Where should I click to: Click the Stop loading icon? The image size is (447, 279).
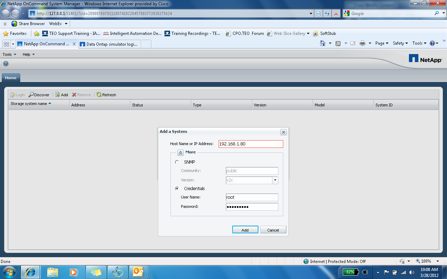tap(336, 14)
